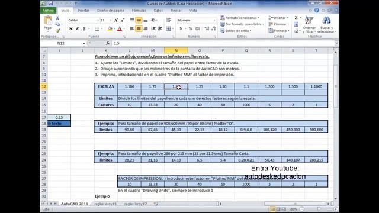Click the increase decimal places icon
The image size is (379, 213).
[207, 28]
